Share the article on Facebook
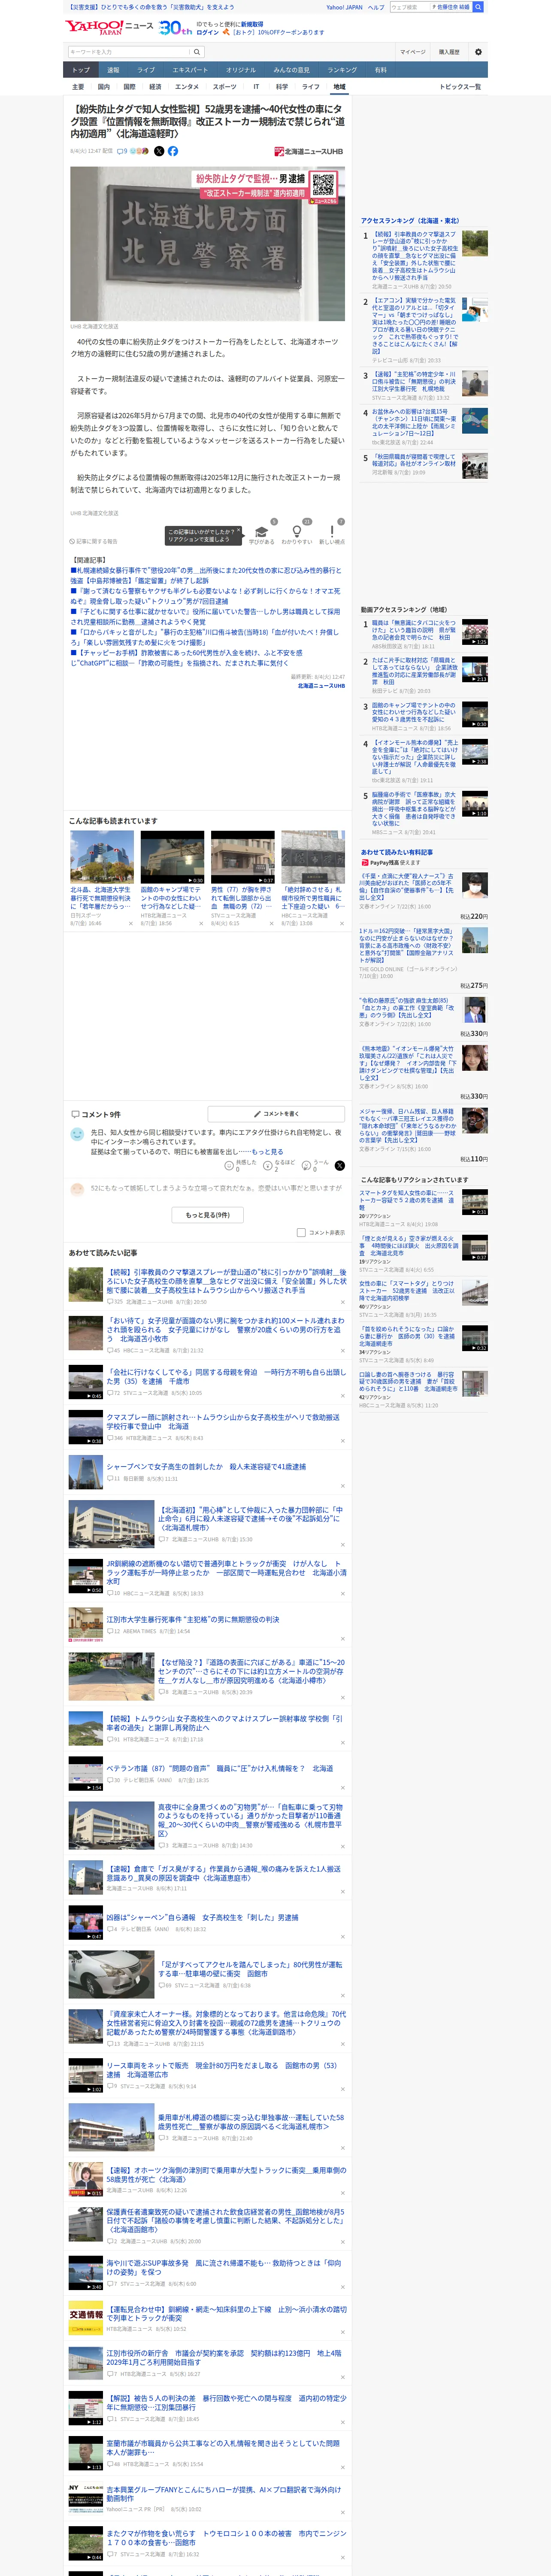Screen dimensions: 551x2576 (173, 151)
